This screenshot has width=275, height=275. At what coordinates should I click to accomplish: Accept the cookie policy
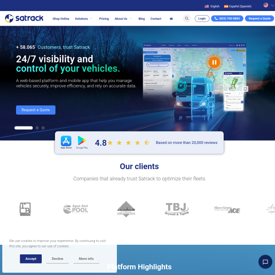click(x=31, y=258)
